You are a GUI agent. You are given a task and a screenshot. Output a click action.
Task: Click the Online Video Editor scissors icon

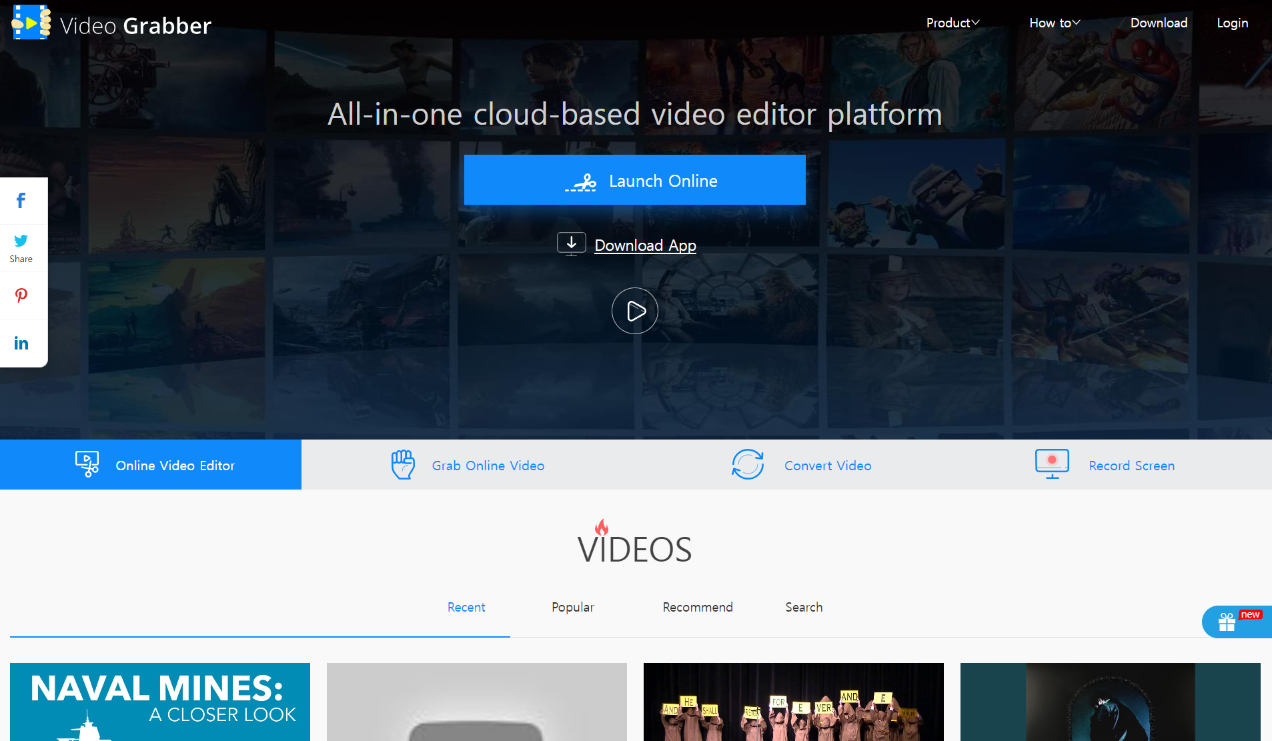[87, 464]
